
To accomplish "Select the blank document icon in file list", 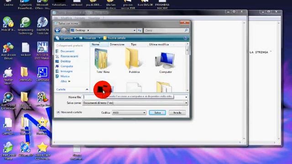I will 134,87.
